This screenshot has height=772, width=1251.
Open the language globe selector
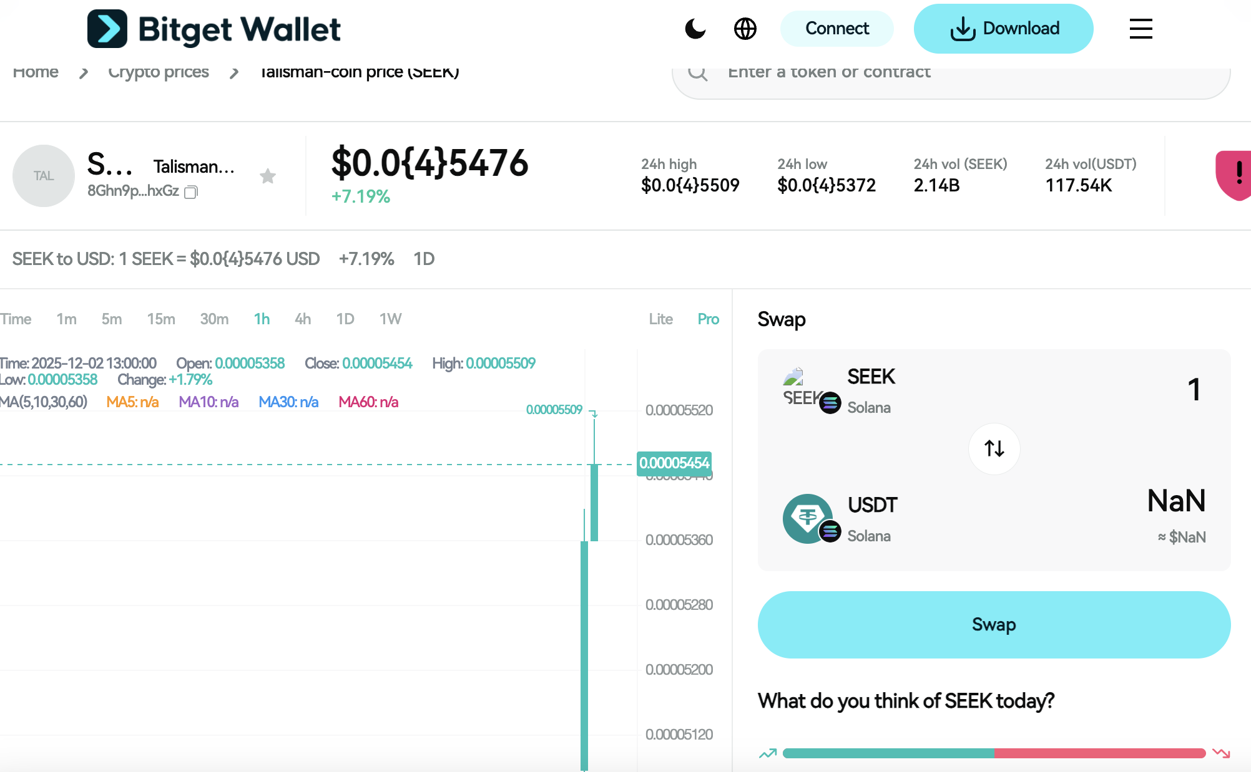(745, 29)
